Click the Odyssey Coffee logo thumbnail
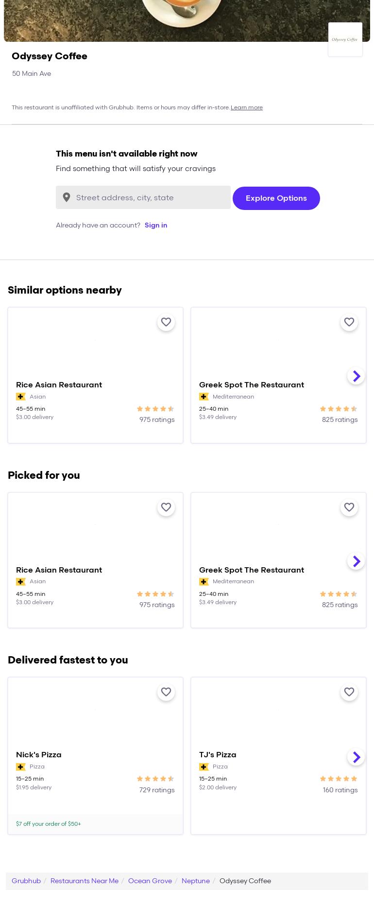The image size is (374, 924). click(345, 39)
